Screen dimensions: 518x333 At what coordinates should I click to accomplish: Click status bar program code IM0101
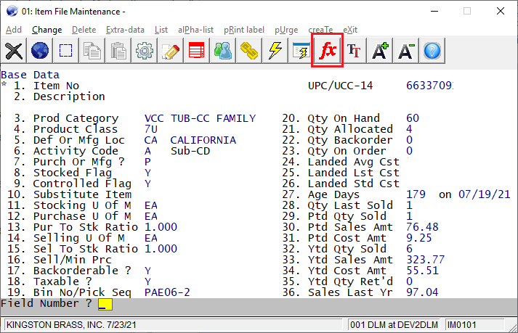tap(461, 325)
